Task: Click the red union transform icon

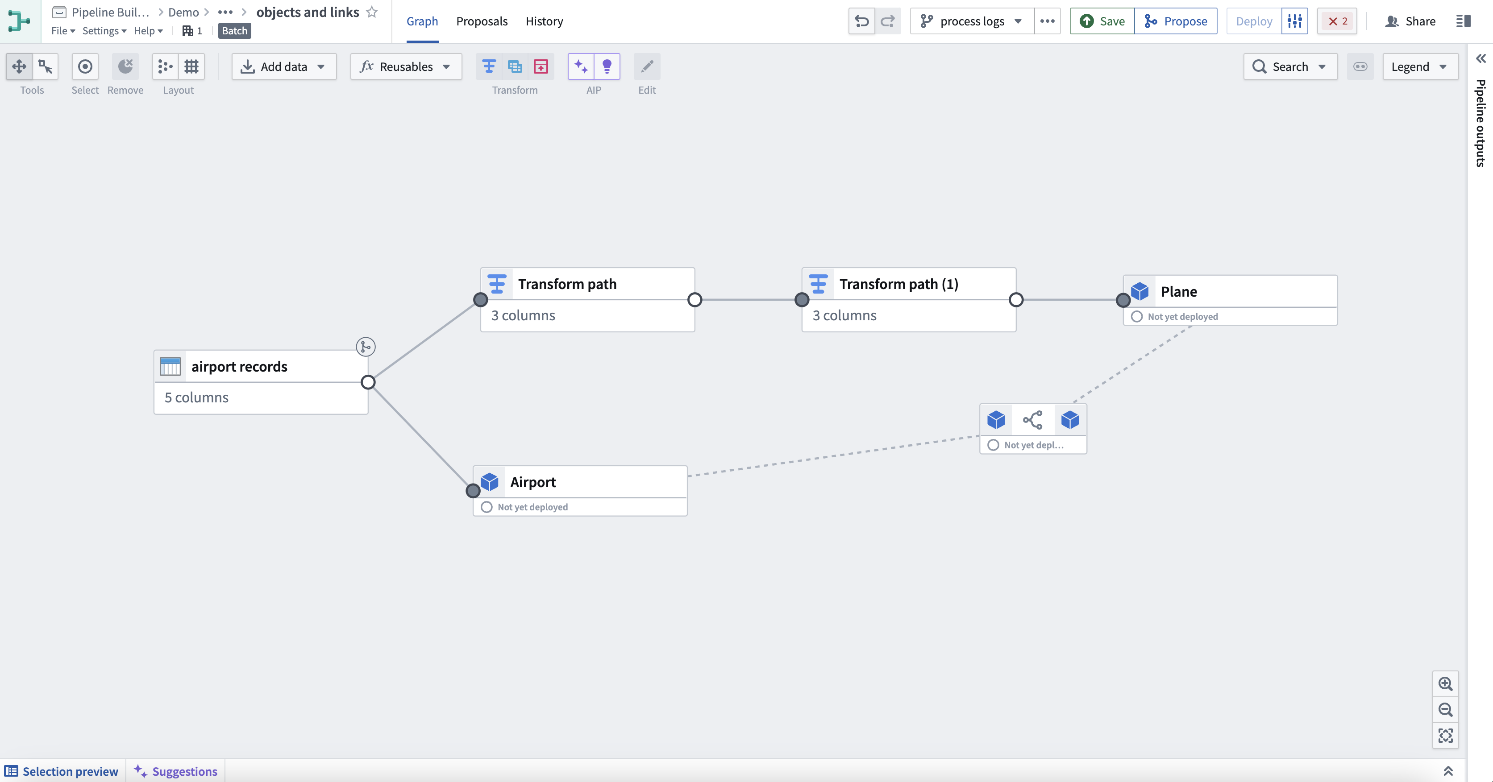Action: 541,66
